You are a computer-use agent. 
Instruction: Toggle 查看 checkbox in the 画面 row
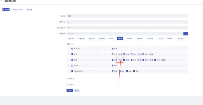[x=112, y=60]
